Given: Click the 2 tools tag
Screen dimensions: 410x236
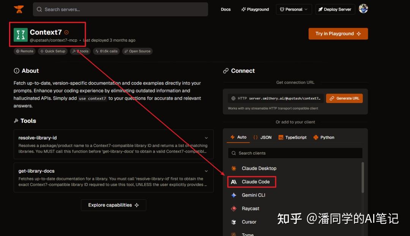Looking at the screenshot, I should pos(80,51).
